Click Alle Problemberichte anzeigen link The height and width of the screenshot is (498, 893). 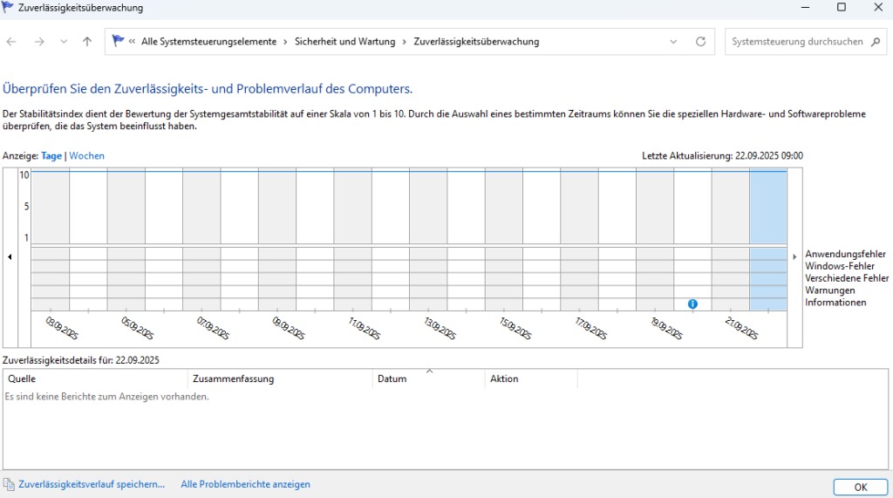pyautogui.click(x=245, y=484)
